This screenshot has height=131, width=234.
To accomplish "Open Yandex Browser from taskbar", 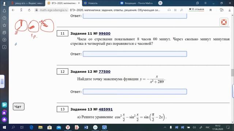I will (68, 127).
